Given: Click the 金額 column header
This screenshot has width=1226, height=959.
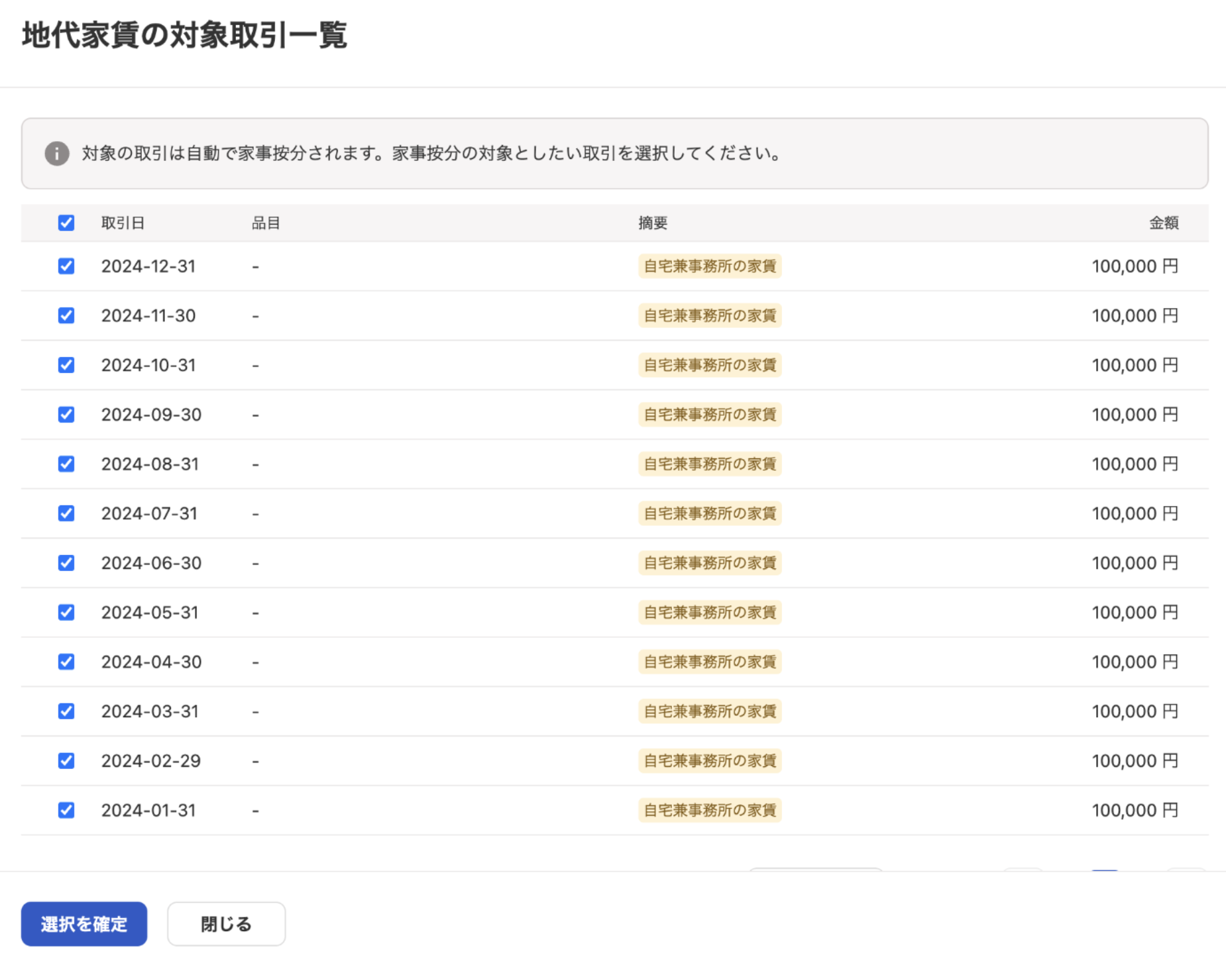Looking at the screenshot, I should point(1164,223).
